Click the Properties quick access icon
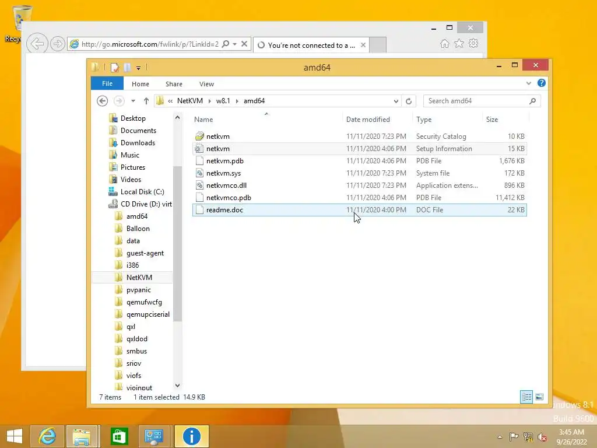The image size is (597, 448). pyautogui.click(x=115, y=68)
